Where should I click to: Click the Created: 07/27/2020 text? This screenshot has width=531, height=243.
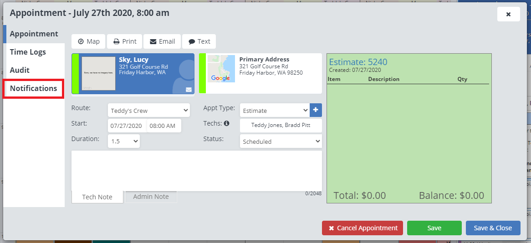[355, 70]
